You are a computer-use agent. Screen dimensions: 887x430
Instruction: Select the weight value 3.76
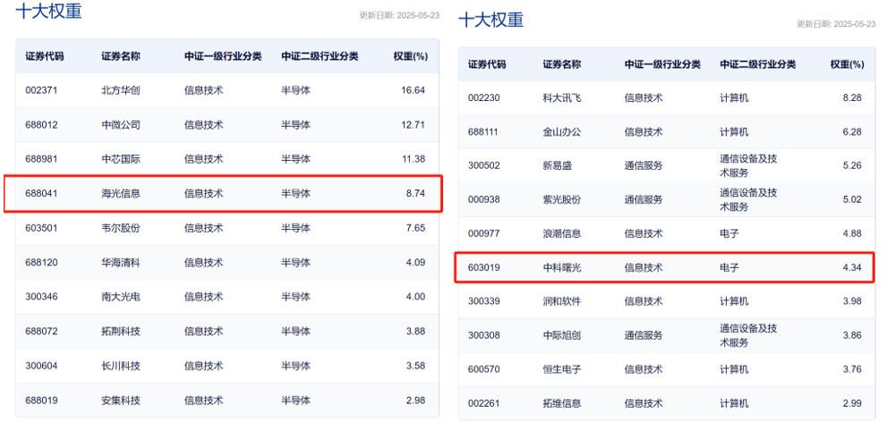point(852,369)
